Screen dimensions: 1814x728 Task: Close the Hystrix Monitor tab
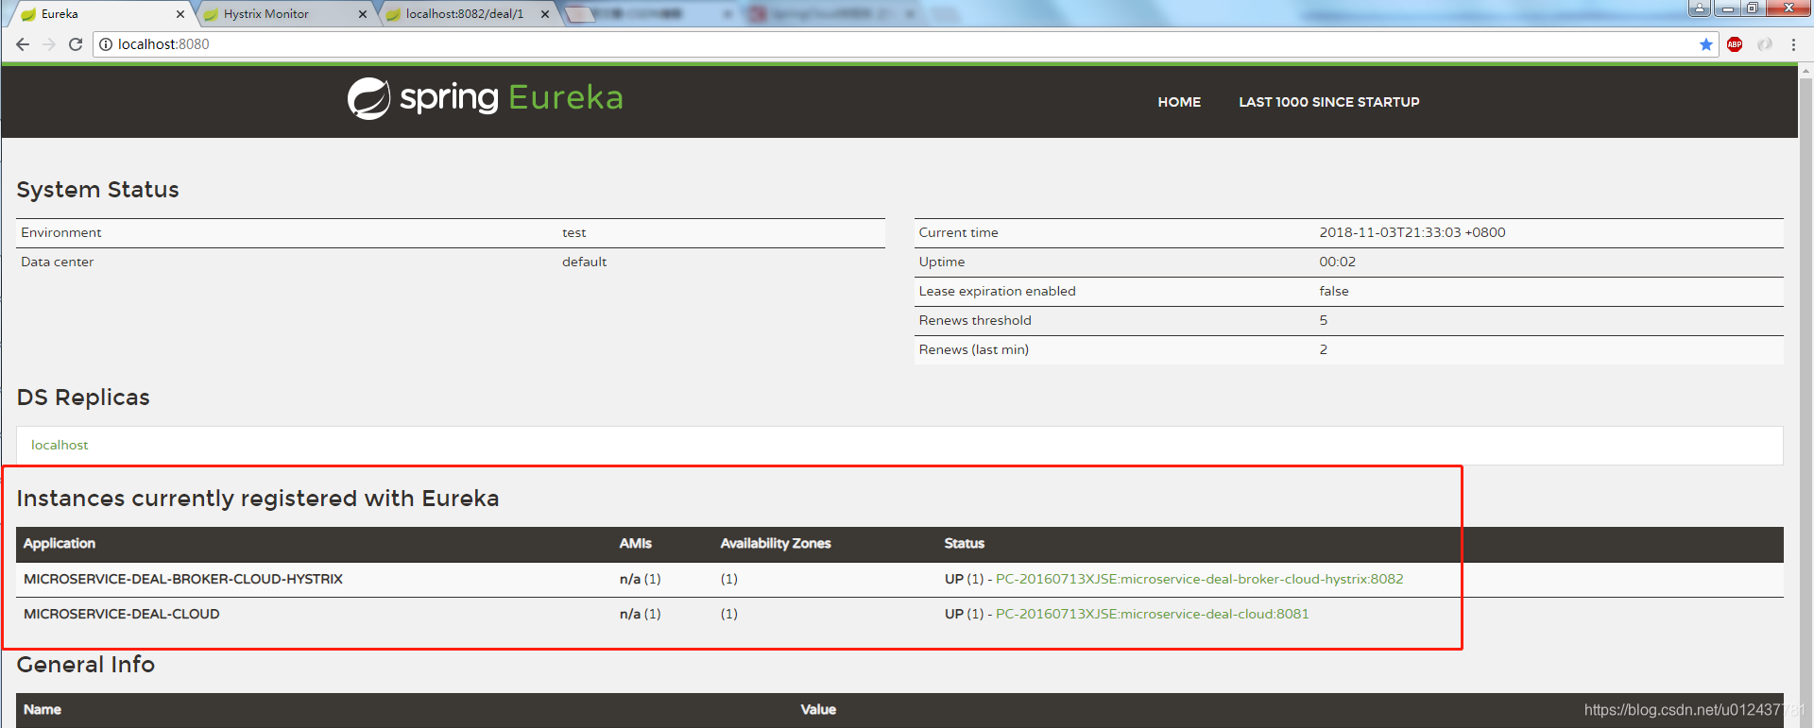click(x=362, y=14)
